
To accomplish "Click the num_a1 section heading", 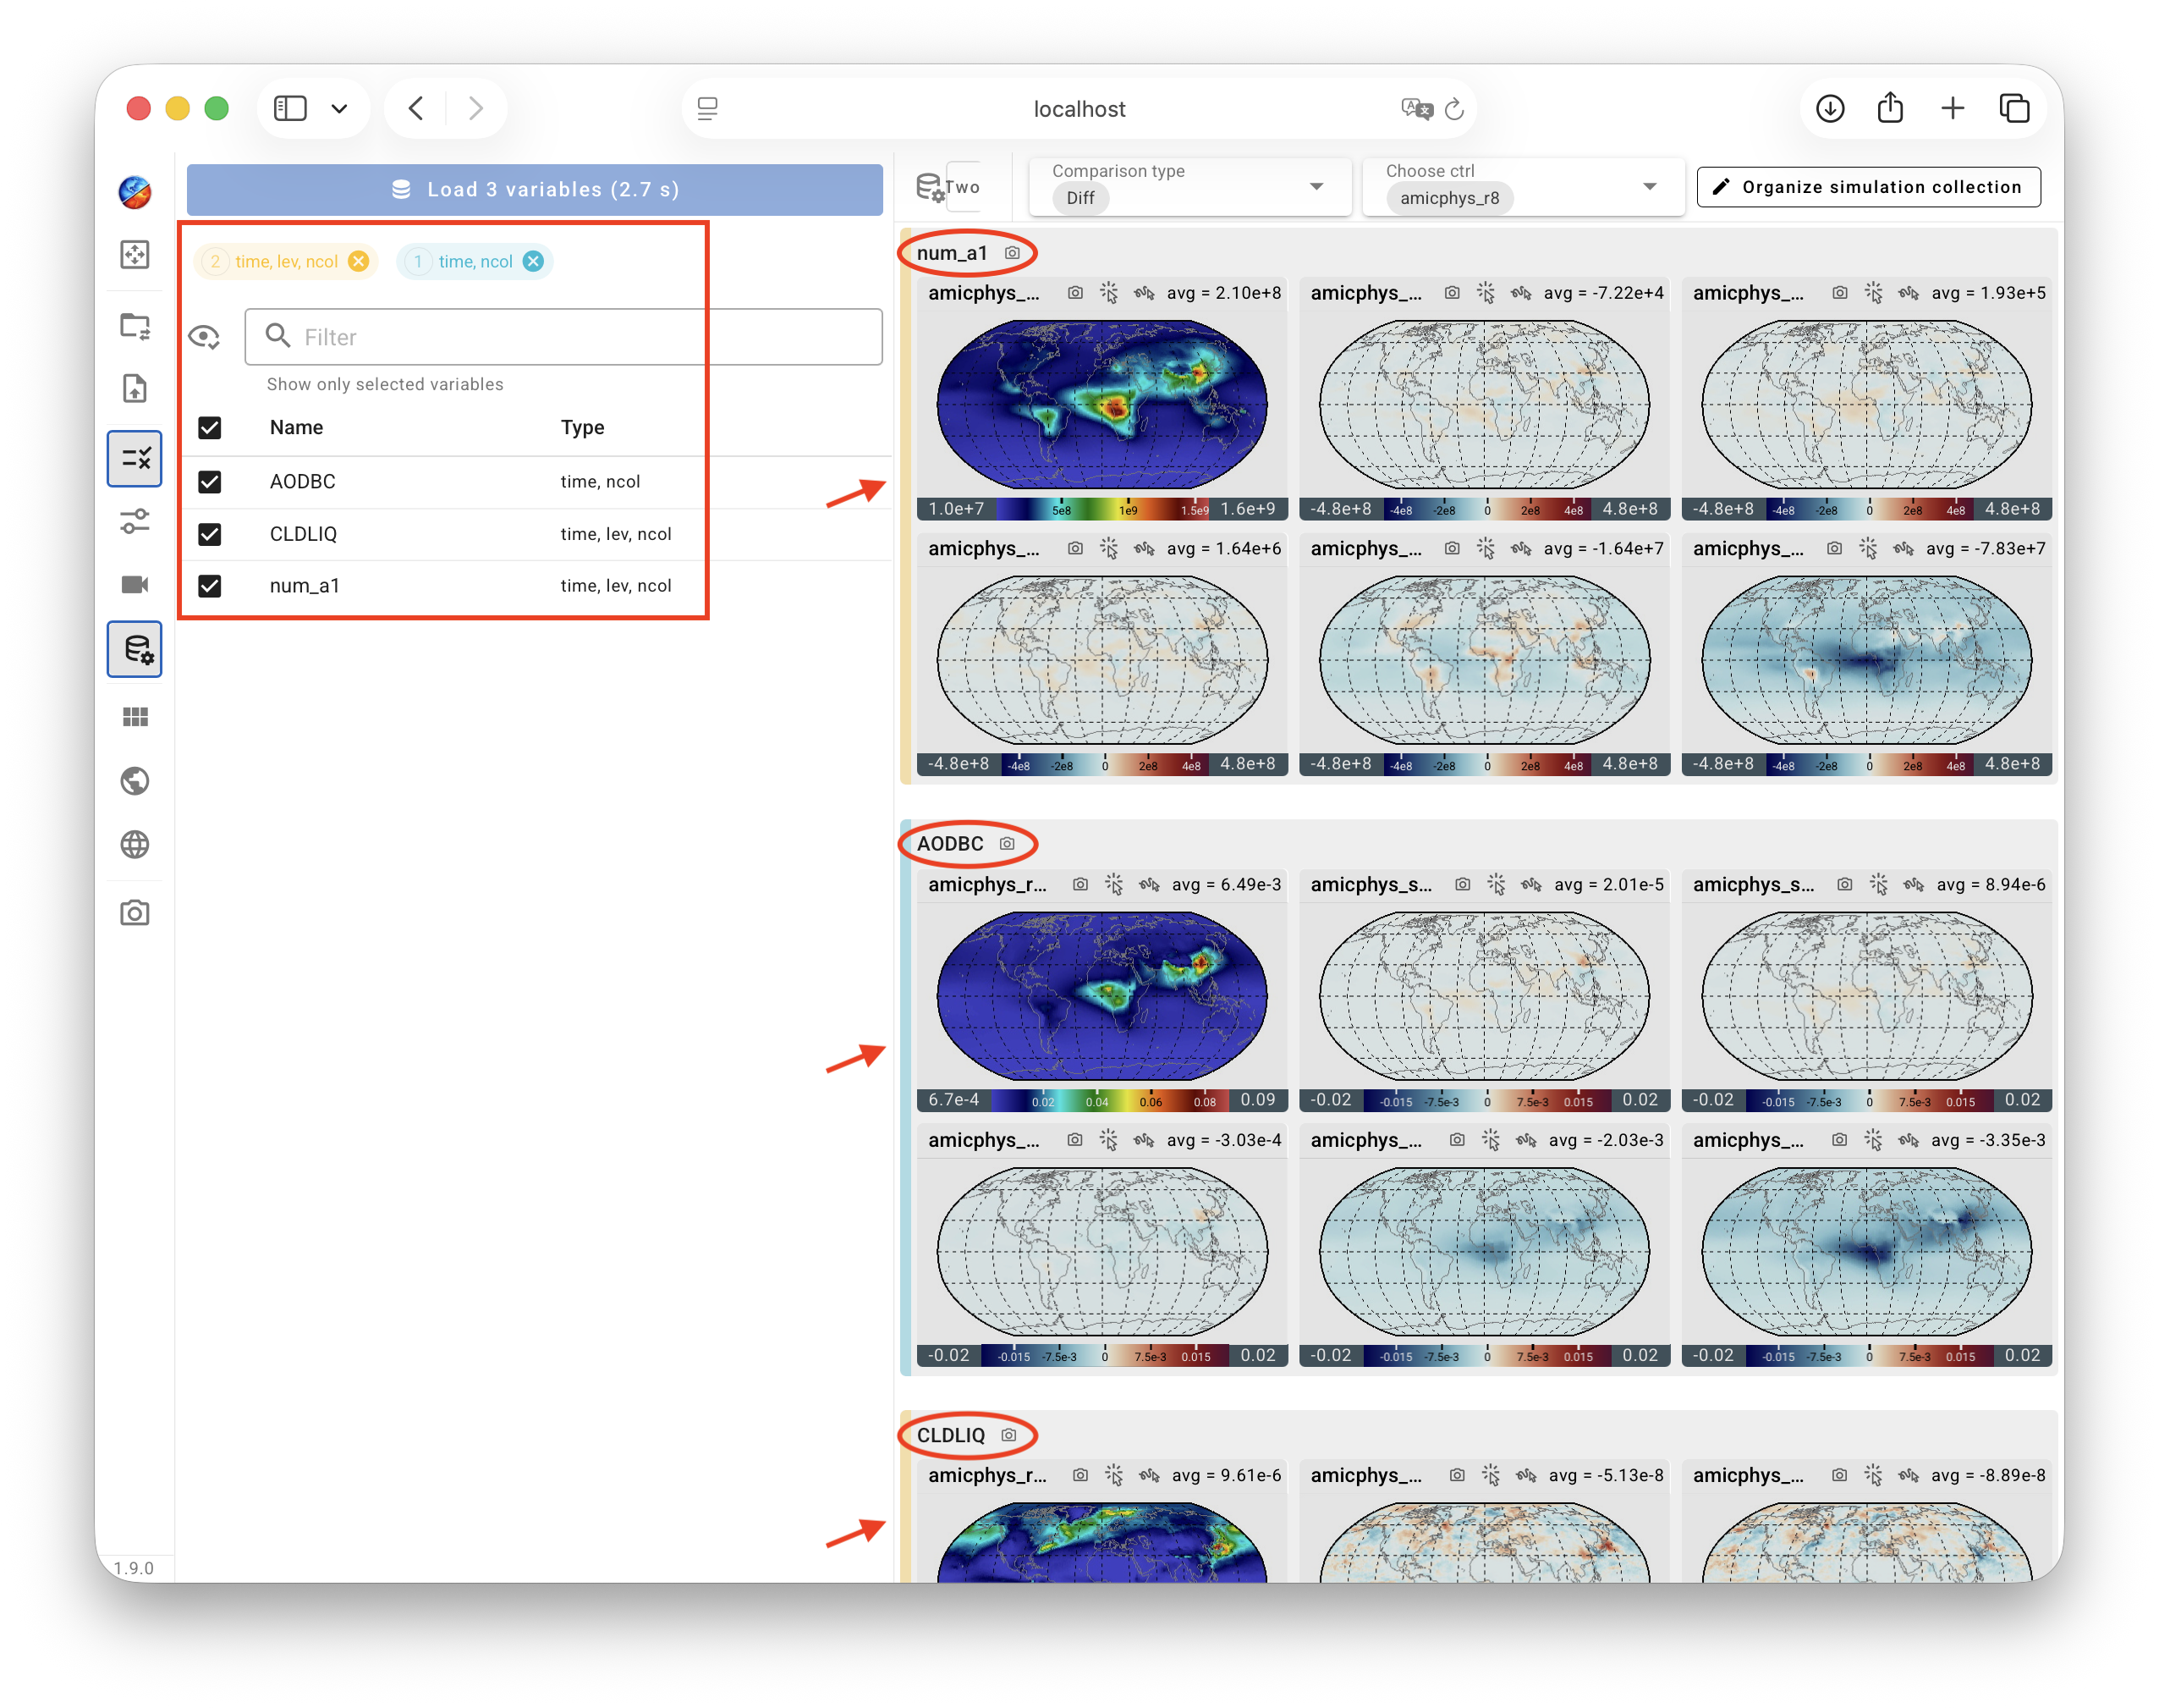I will tap(953, 253).
